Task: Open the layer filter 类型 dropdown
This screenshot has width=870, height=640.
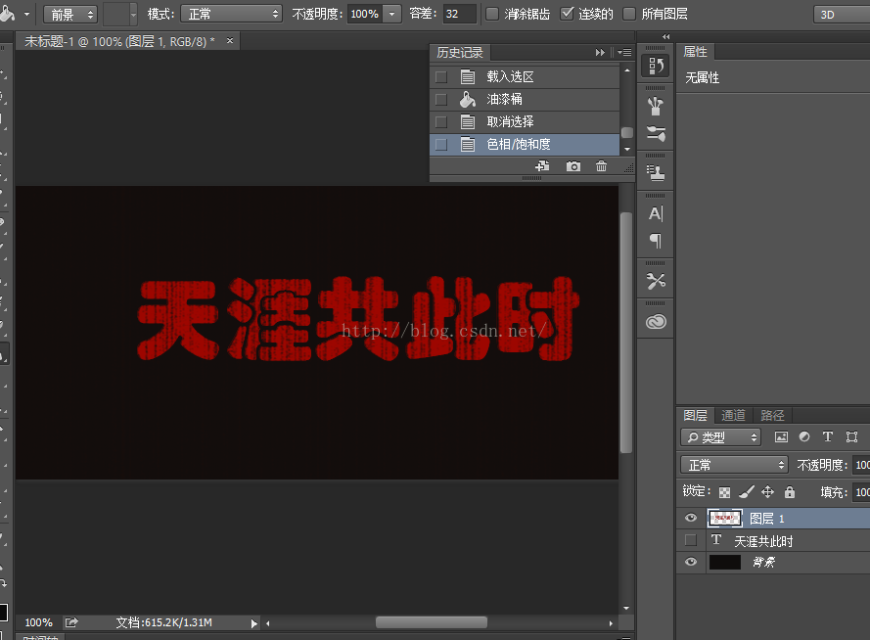Action: pos(720,437)
